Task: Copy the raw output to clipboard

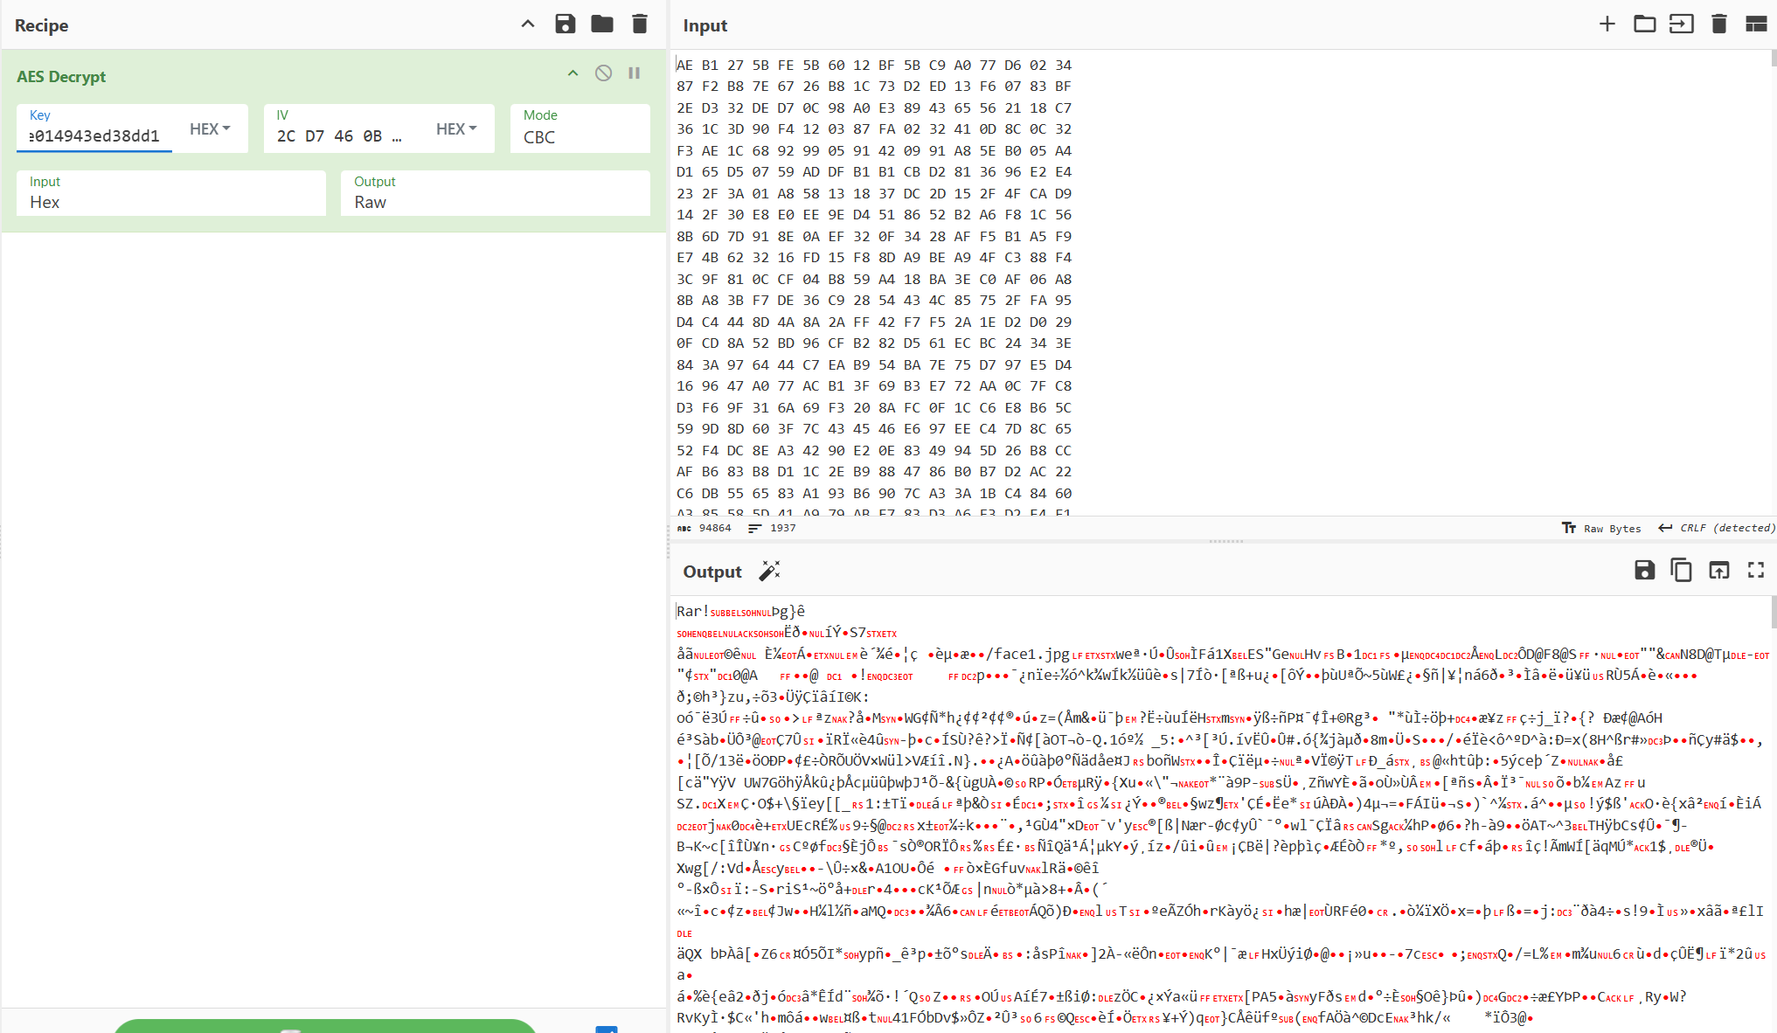Action: coord(1681,570)
